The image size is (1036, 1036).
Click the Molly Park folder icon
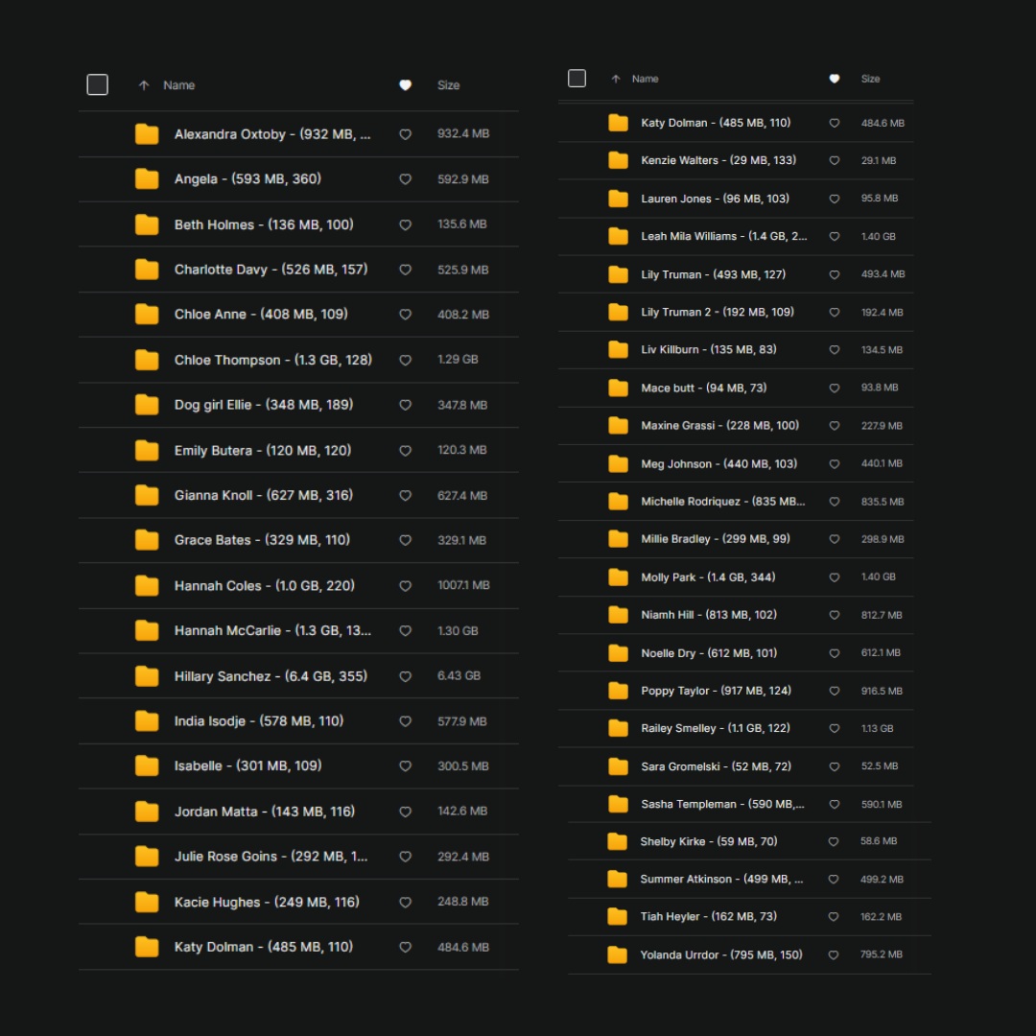[x=618, y=577]
